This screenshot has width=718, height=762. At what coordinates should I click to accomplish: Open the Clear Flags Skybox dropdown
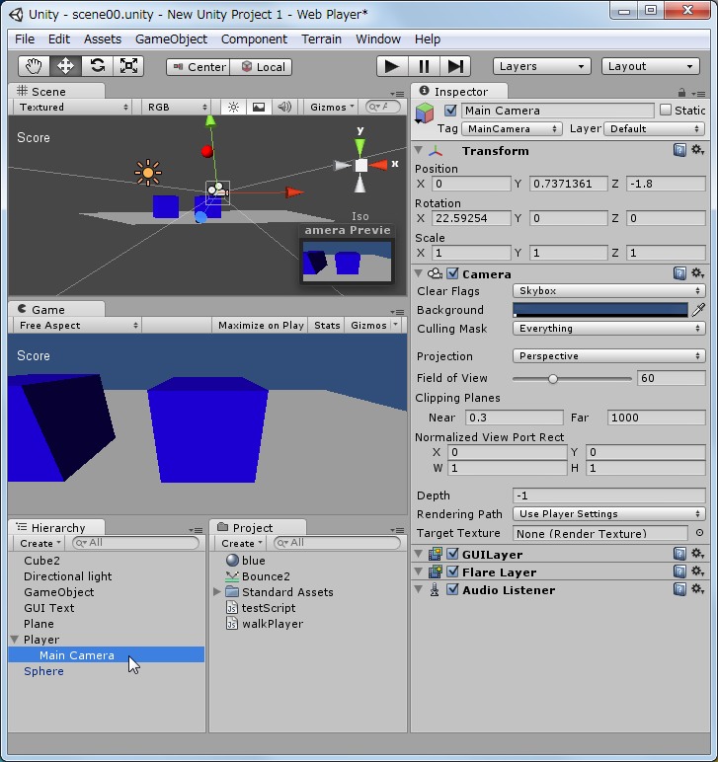[x=608, y=291]
